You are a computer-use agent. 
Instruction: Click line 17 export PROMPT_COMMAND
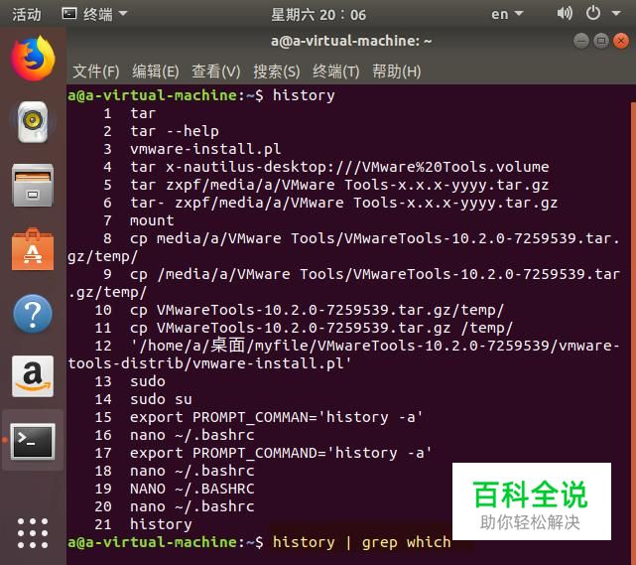pos(281,453)
